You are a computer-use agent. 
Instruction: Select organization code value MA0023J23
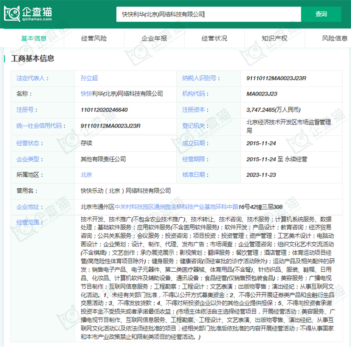262,94
